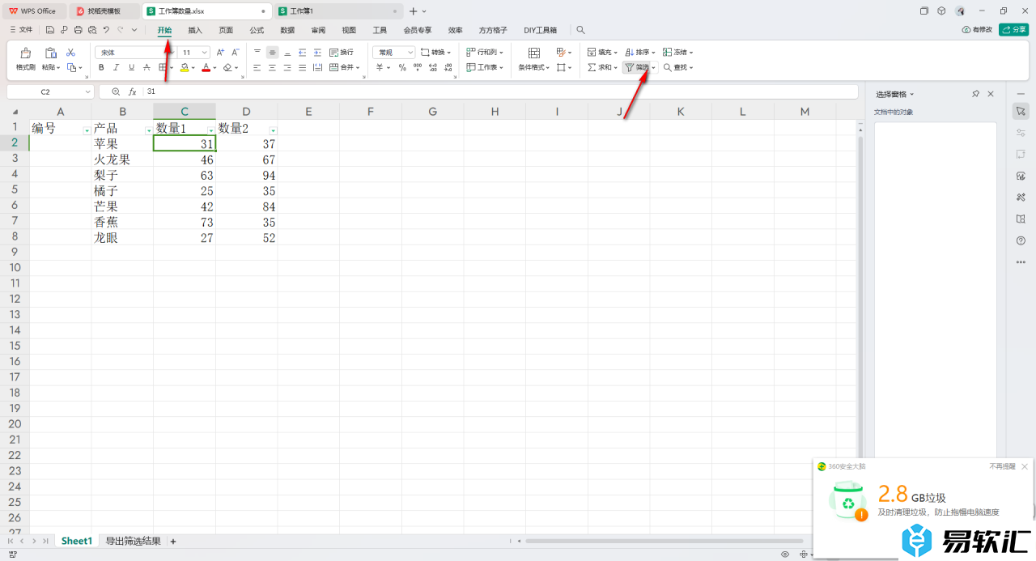Screen dimensions: 1036x561
Task: Click the formula bar showing 31
Action: 500,91
